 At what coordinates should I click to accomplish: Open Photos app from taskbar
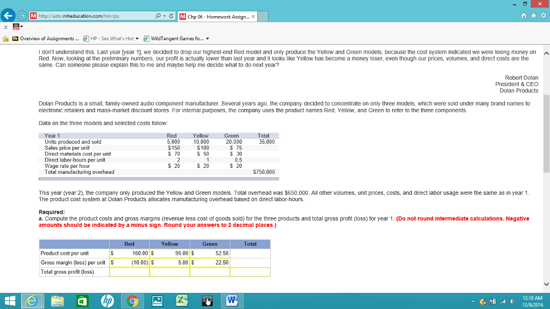point(157,301)
